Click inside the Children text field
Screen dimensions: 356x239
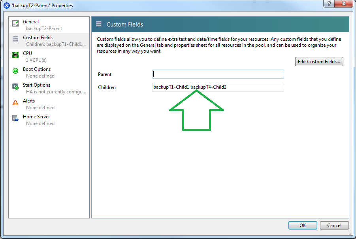[218, 87]
